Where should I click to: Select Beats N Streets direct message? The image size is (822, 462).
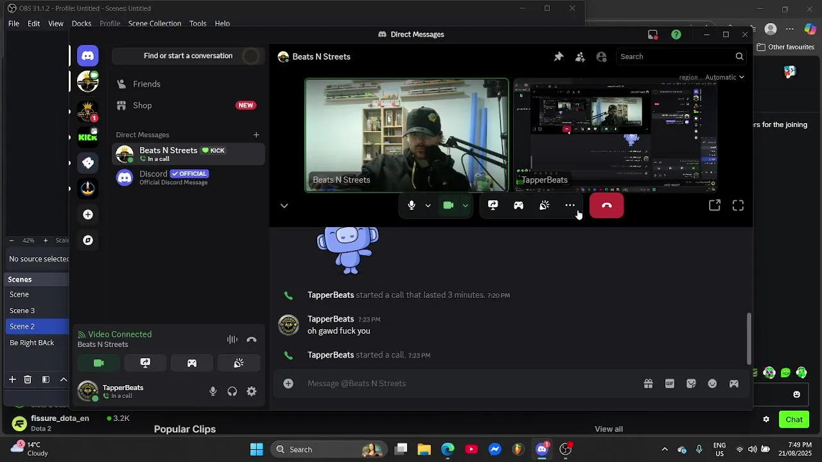188,154
